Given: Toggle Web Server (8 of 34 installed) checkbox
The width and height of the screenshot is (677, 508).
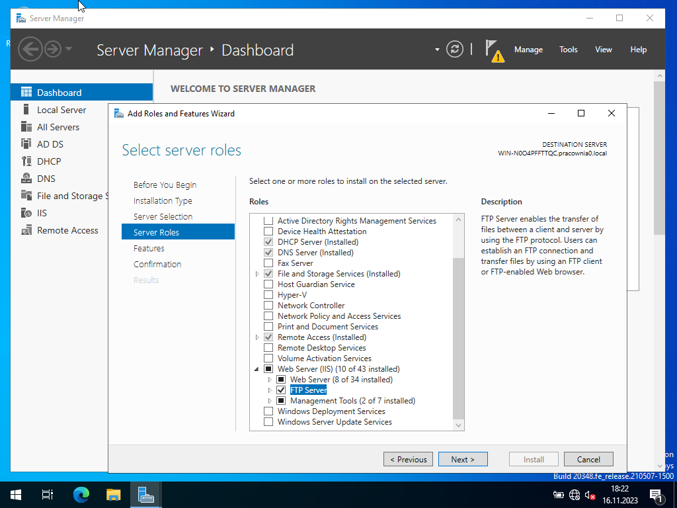Looking at the screenshot, I should tap(281, 380).
